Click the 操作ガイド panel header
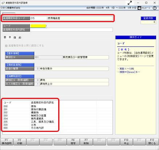The image size is (159, 150). pos(136,37)
